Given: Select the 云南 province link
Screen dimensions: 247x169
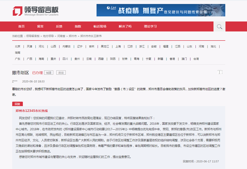Looking at the screenshot, I should tap(89, 59).
